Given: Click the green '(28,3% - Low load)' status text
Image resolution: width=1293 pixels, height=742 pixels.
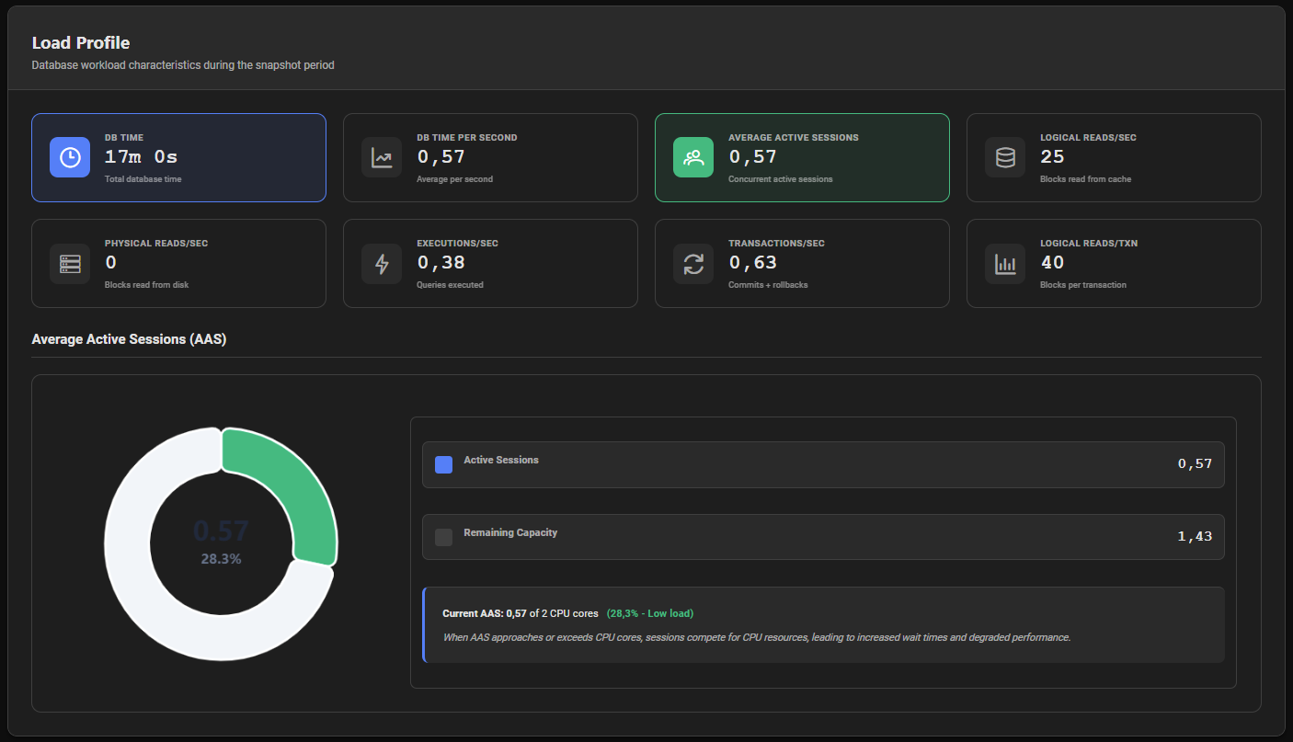Looking at the screenshot, I should 650,613.
